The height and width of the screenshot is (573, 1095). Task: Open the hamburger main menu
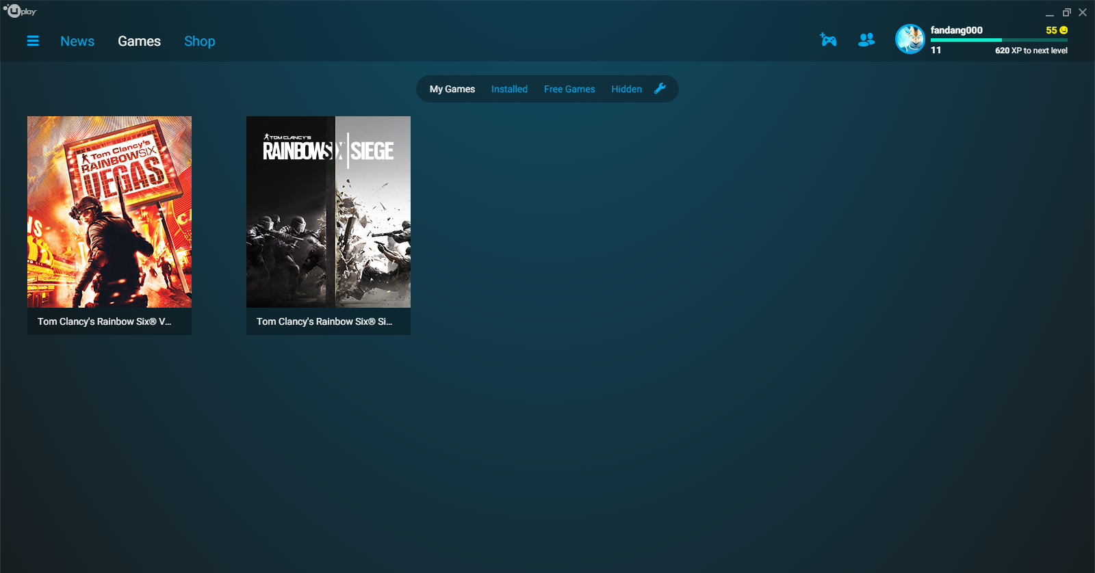click(33, 41)
